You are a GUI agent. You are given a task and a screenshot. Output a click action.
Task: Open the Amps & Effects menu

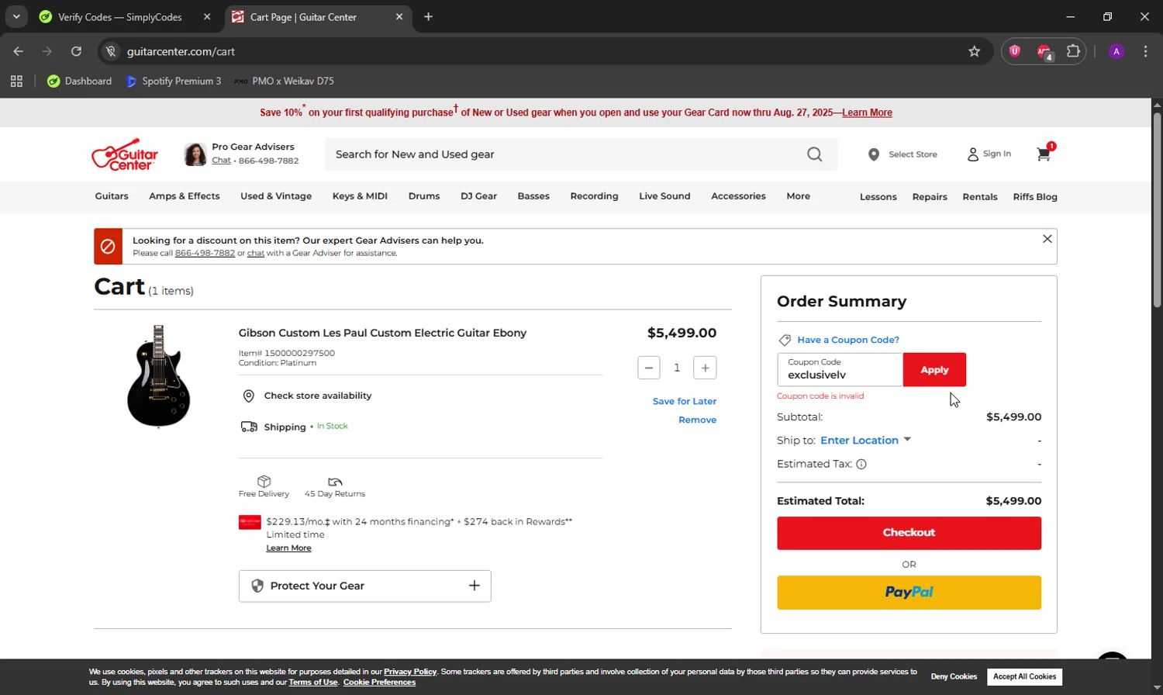tap(185, 196)
